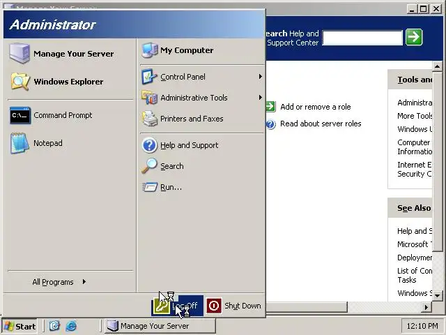
Task: Expand the Control Panel submenu arrow
Action: [260, 77]
